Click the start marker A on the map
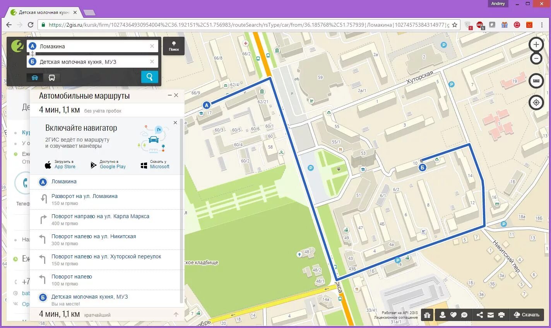Viewport: 551px width, 328px height. click(207, 105)
